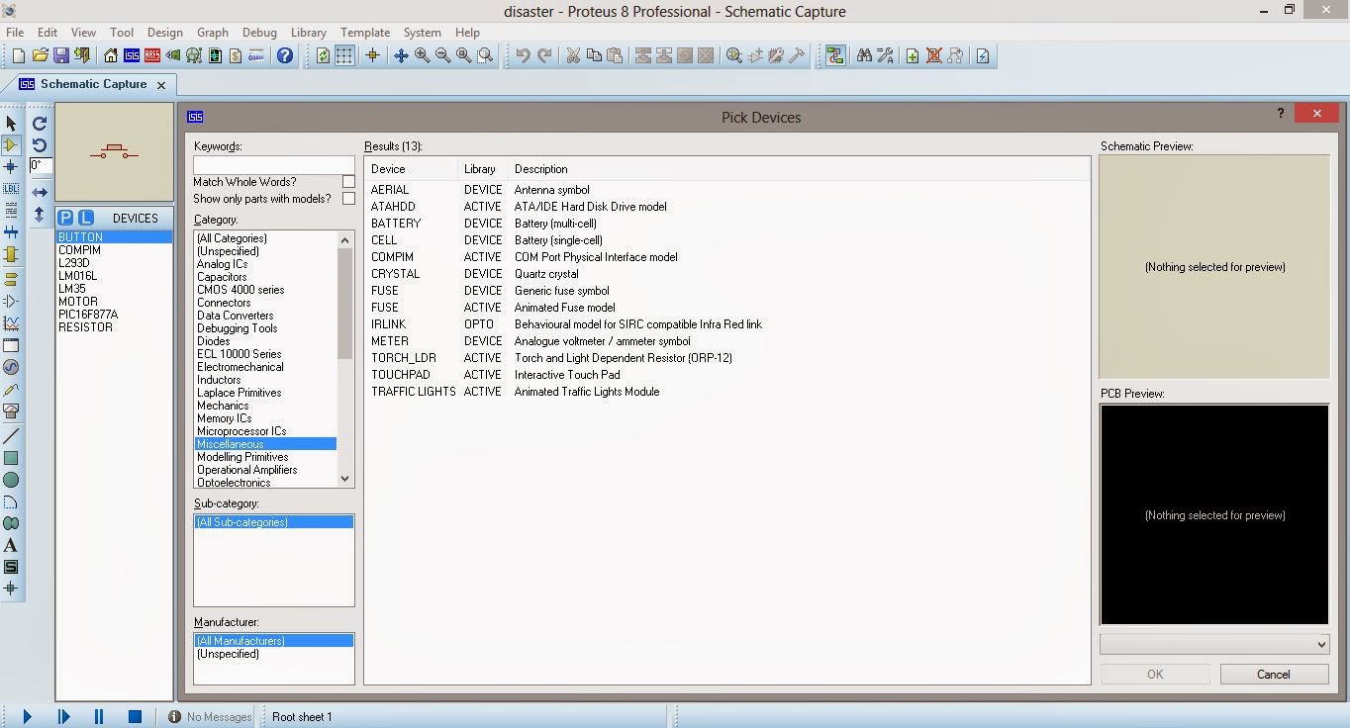Viewport: 1350px width, 728px height.
Task: Pause the simulation
Action: click(99, 716)
